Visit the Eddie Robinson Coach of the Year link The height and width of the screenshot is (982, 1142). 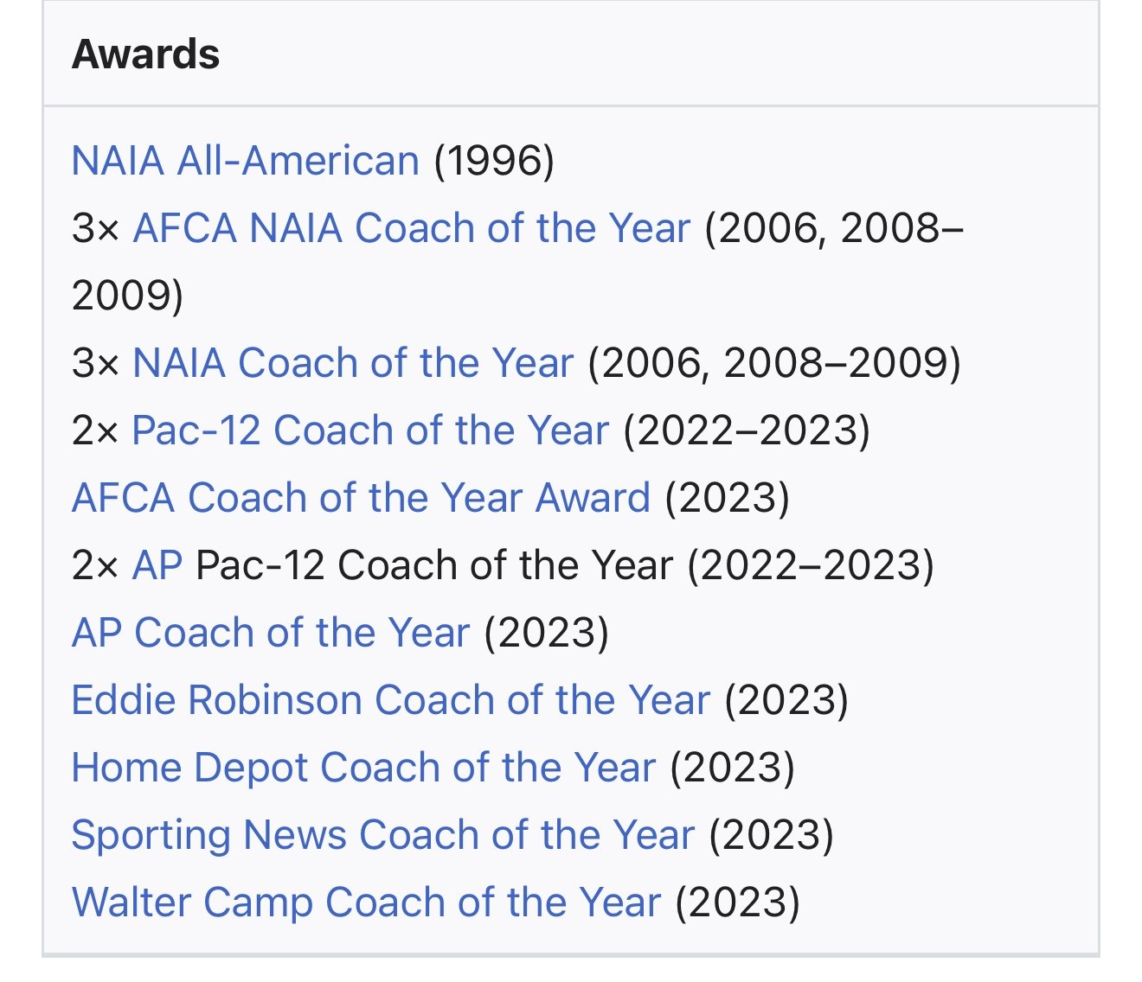click(x=390, y=700)
